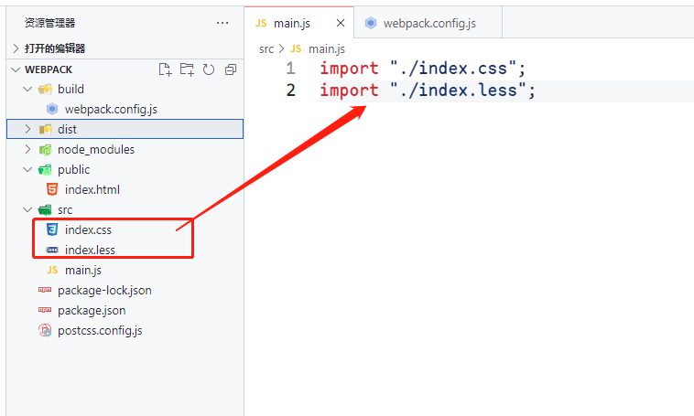The height and width of the screenshot is (416, 694).
Task: Collapse the public folder chevron
Action: tap(27, 170)
